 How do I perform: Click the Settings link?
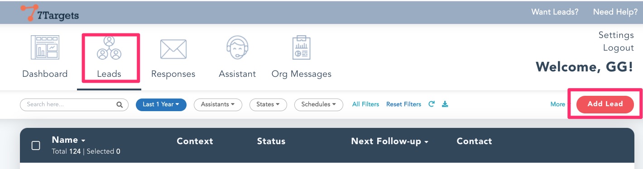point(616,35)
